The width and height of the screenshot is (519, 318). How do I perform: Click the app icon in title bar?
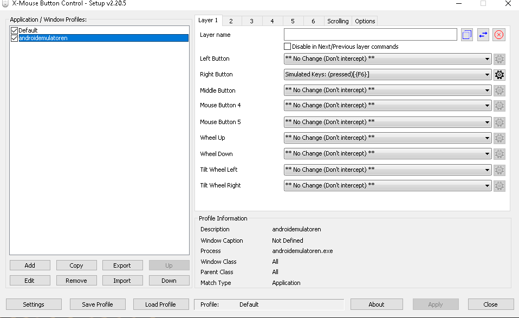[5, 3]
